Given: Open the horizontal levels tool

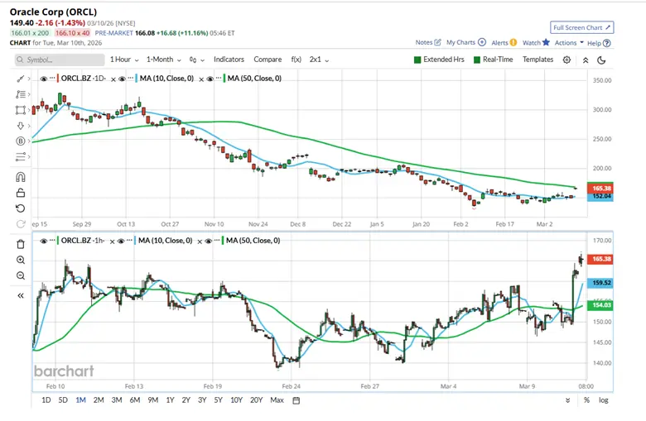Looking at the screenshot, I should pyautogui.click(x=20, y=157).
